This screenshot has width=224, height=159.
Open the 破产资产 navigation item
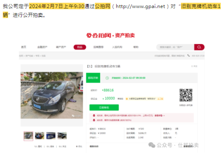click(x=61, y=47)
